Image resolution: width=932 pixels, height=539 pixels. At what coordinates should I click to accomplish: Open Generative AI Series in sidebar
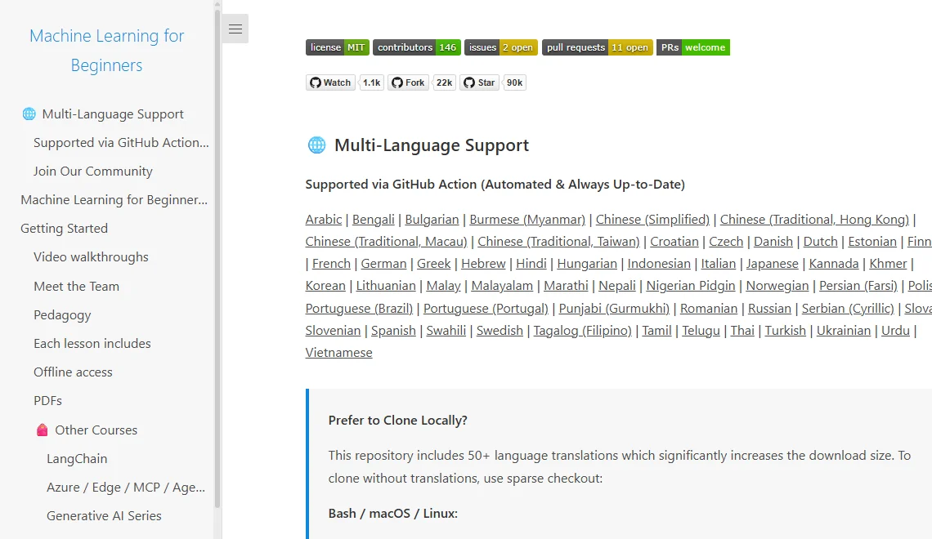point(104,516)
